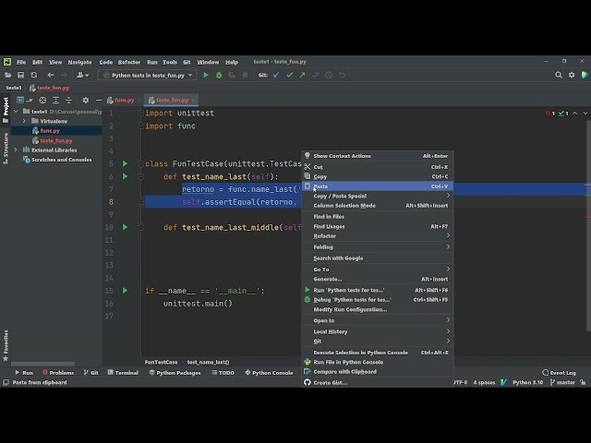The height and width of the screenshot is (443, 591).
Task: Run the tests with the green play icon
Action: pyautogui.click(x=206, y=76)
